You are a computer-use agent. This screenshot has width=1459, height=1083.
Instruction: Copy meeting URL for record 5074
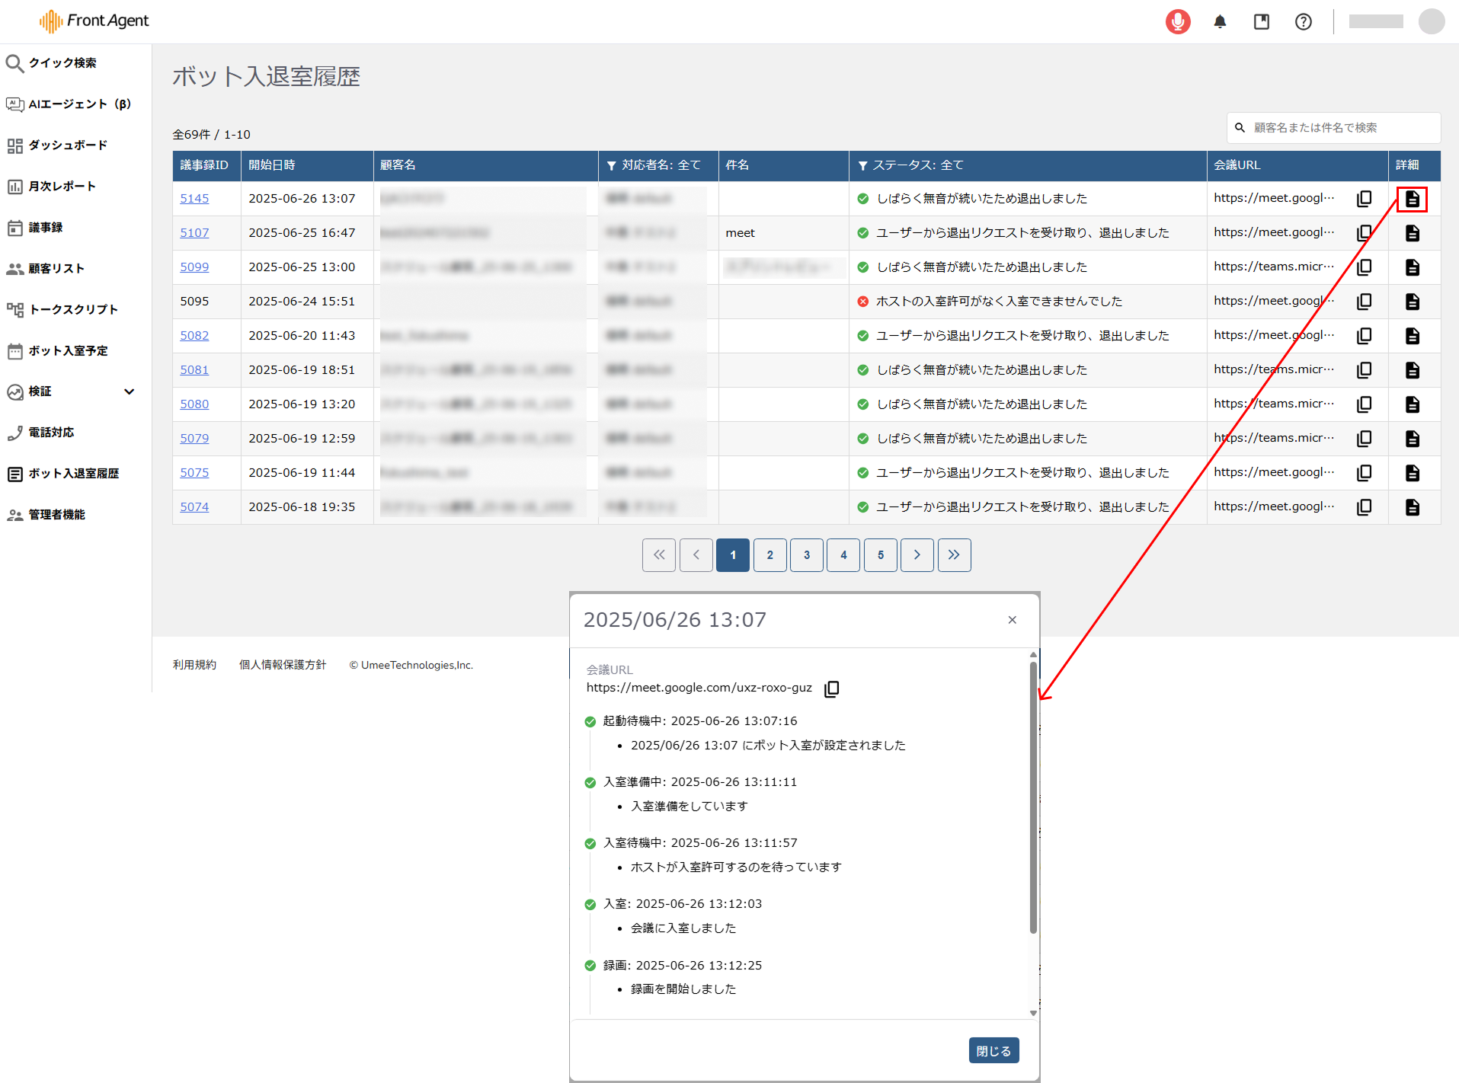pyautogui.click(x=1364, y=507)
